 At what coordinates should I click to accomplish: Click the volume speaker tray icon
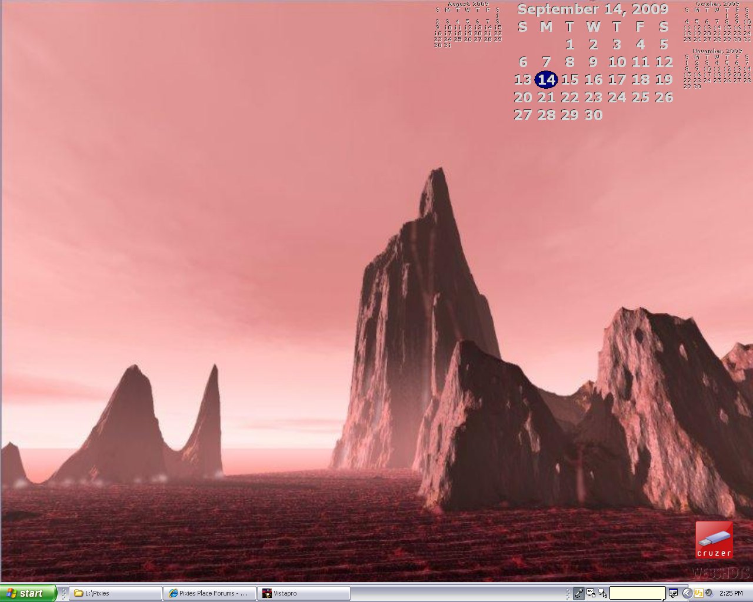point(709,593)
